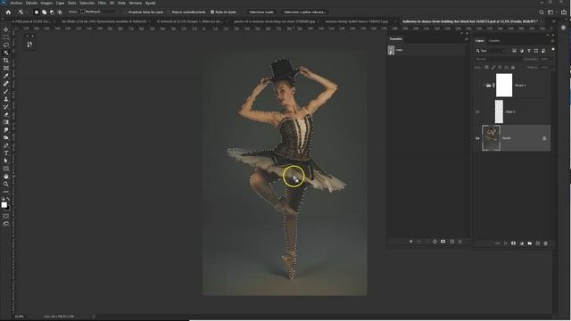571x321 pixels.
Task: Select the Crop tool
Action: pyautogui.click(x=6, y=61)
